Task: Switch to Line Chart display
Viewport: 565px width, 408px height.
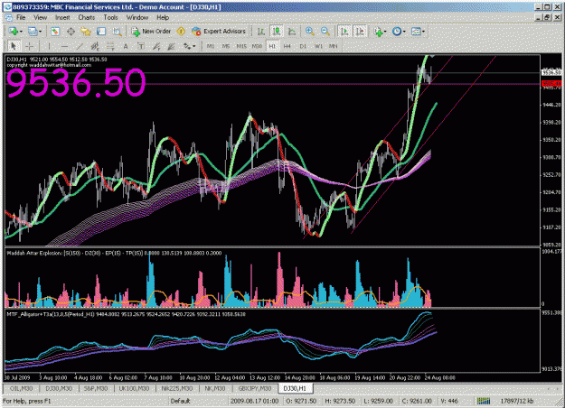Action: (x=292, y=32)
